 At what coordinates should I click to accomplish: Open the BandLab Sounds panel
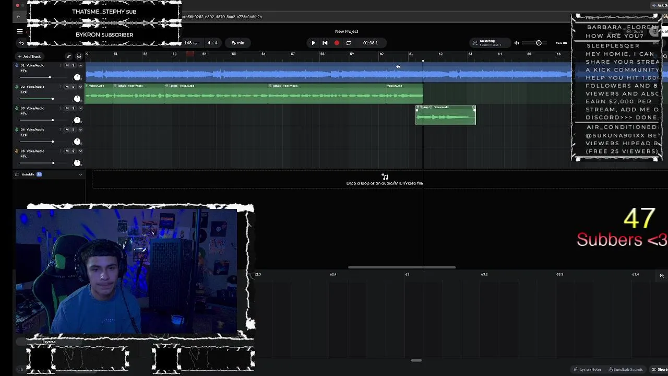[626, 369]
